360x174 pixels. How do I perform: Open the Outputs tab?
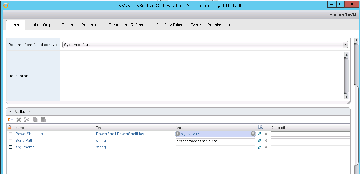(50, 25)
